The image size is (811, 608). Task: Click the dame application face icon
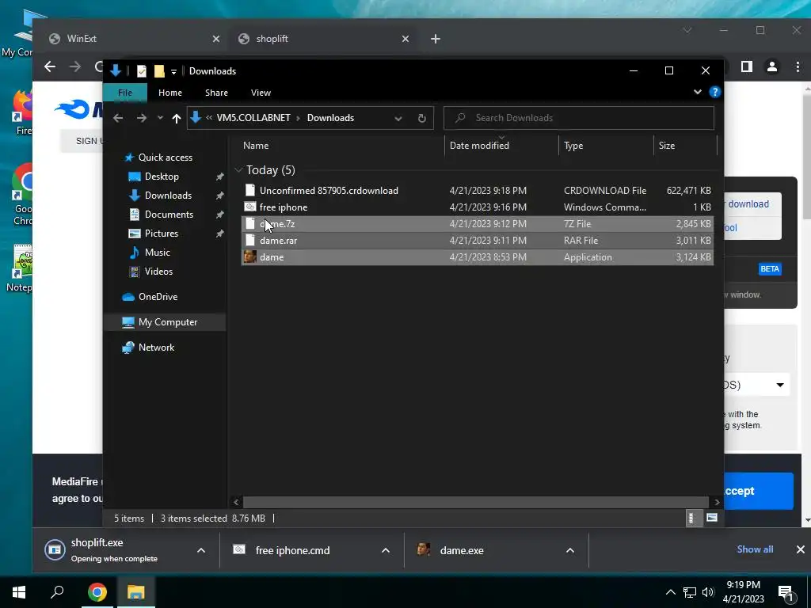pos(249,256)
